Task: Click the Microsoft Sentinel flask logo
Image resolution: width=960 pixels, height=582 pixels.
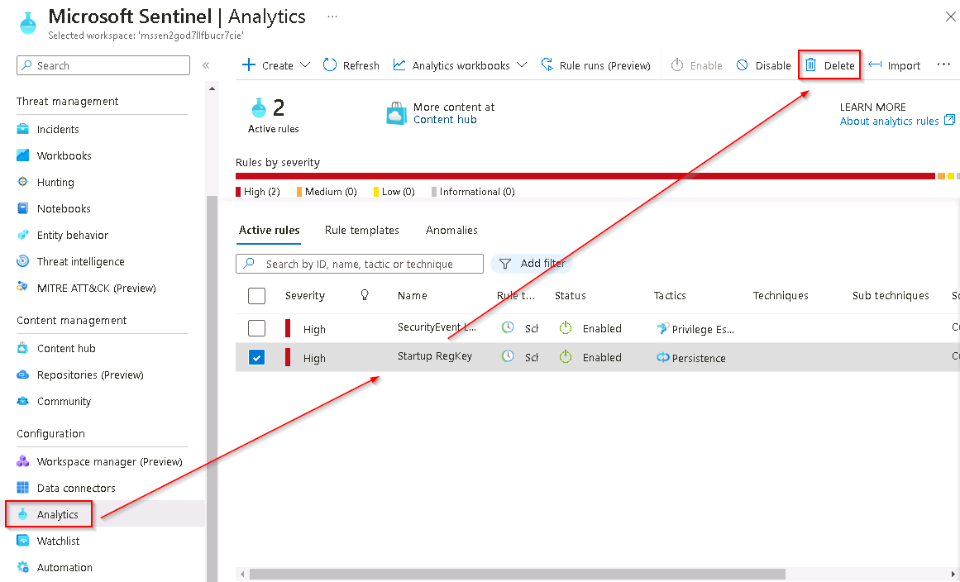Action: [27, 22]
